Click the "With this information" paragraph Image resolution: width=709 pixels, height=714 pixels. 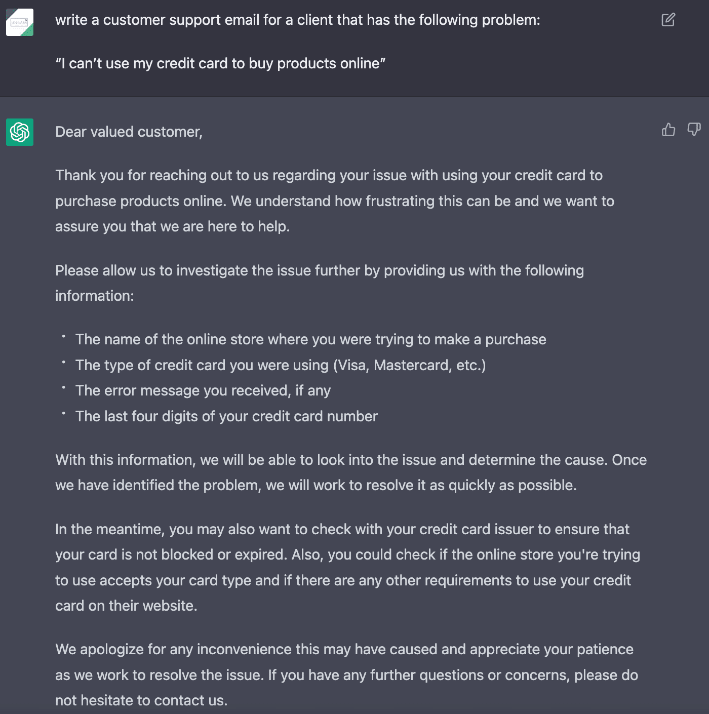[x=350, y=472]
